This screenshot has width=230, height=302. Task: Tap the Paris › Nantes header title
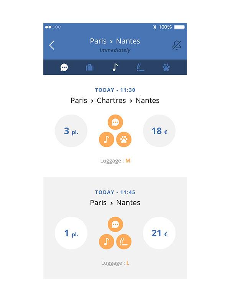point(115,41)
